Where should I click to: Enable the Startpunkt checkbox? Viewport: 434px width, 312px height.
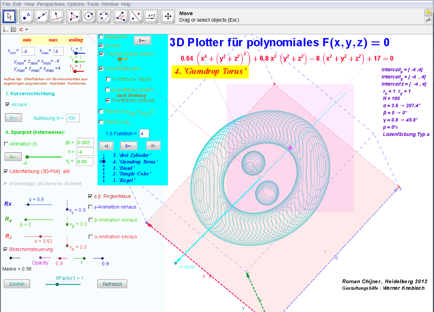(x=101, y=37)
